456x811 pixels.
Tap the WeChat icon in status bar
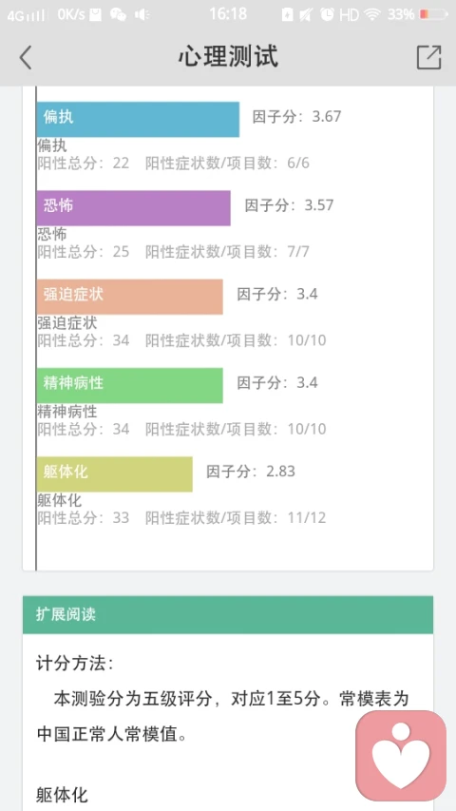tap(118, 14)
